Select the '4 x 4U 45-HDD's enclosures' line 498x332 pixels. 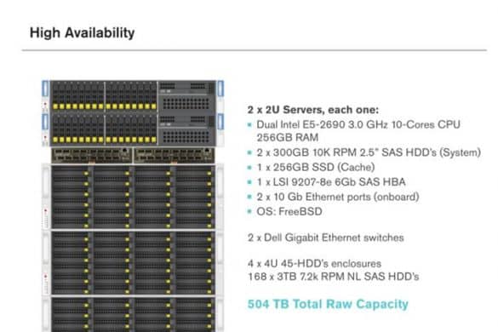click(x=314, y=263)
